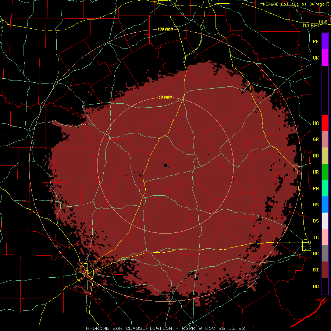Screen dimensions: 331x331
Task: Click the black radar site dot at center
Action: tap(166, 165)
